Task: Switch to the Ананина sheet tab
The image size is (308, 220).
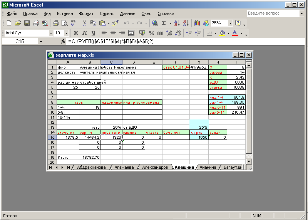Action: pos(208,167)
